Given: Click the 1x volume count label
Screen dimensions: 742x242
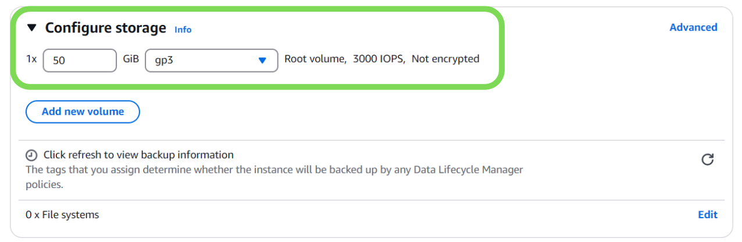Looking at the screenshot, I should 31,59.
